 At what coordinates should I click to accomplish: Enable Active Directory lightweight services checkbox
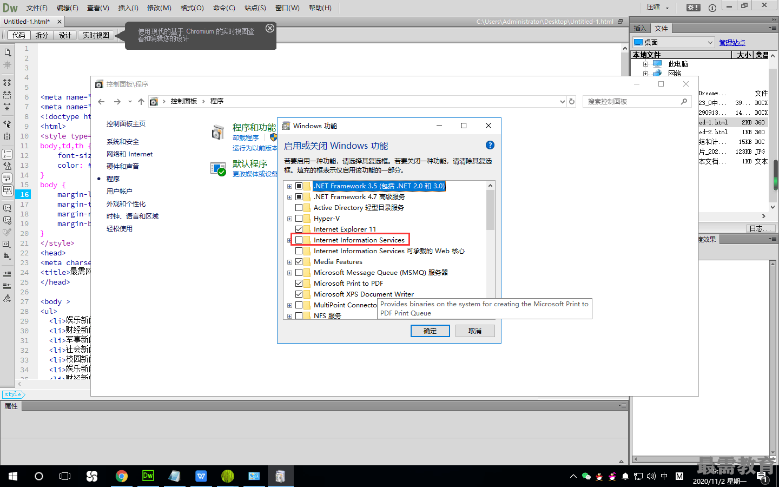(299, 208)
